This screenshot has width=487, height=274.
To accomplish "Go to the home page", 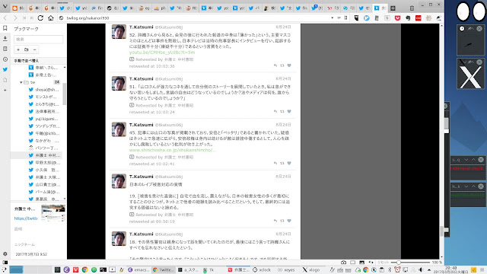I will click(x=51, y=18).
